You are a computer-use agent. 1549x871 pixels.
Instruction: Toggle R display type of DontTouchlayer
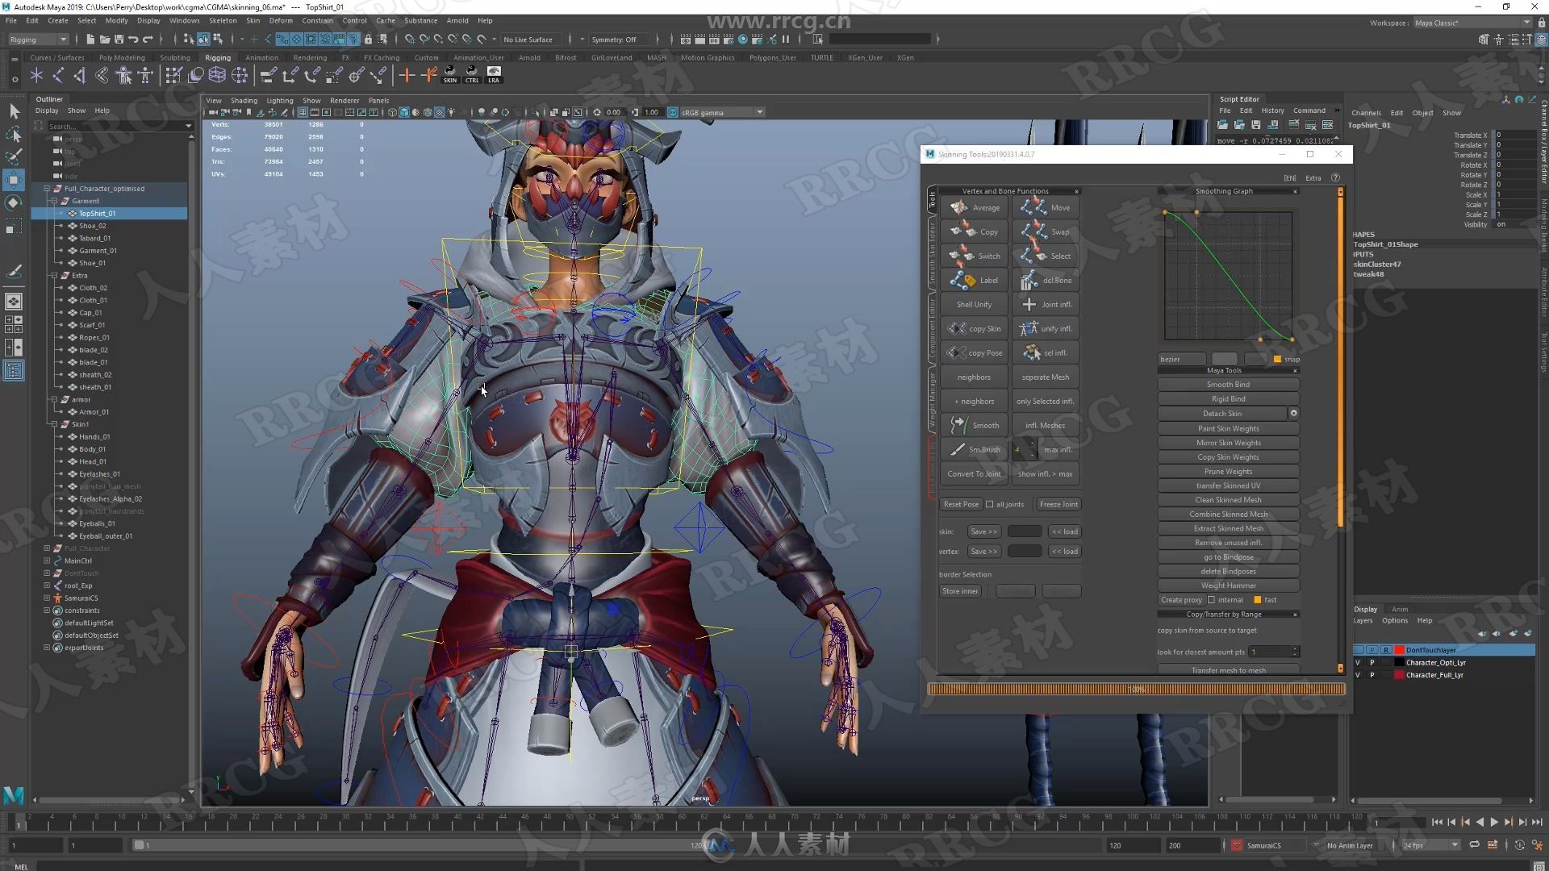pyautogui.click(x=1385, y=649)
